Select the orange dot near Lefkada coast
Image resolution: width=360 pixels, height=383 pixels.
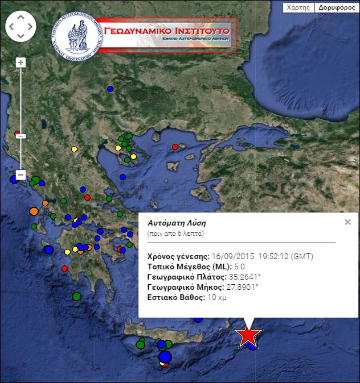[45, 203]
